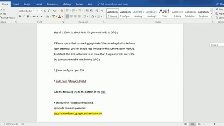Apply Numbering list
224x126 pixels.
click(73, 11)
